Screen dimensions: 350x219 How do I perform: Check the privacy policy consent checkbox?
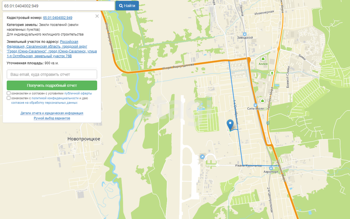coord(9,98)
